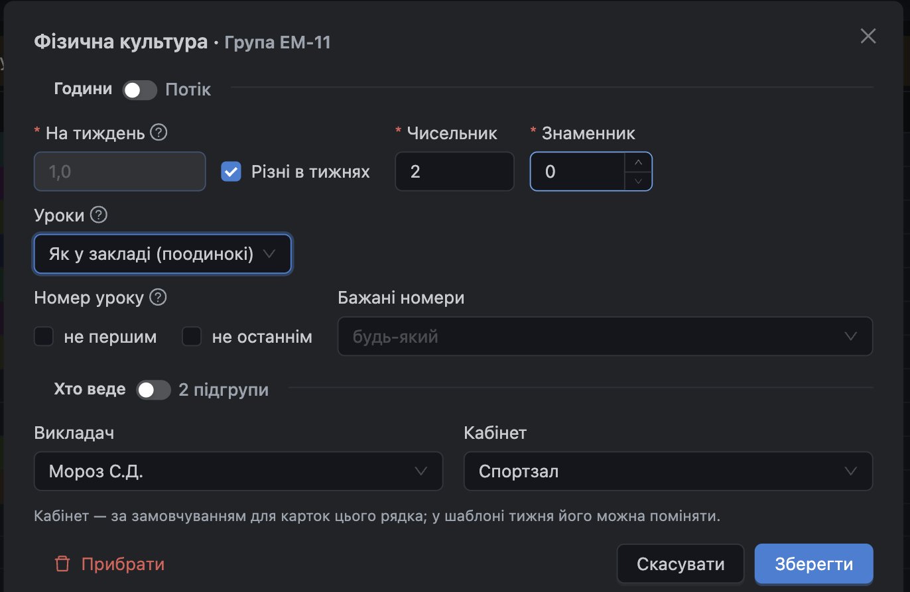Uncheck Різні в тижнях checkbox
910x592 pixels.
click(231, 172)
